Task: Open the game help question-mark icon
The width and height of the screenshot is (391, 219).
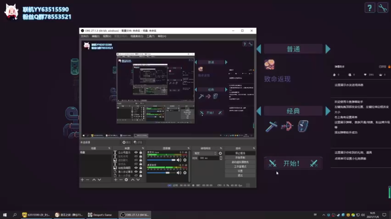Action: click(369, 8)
